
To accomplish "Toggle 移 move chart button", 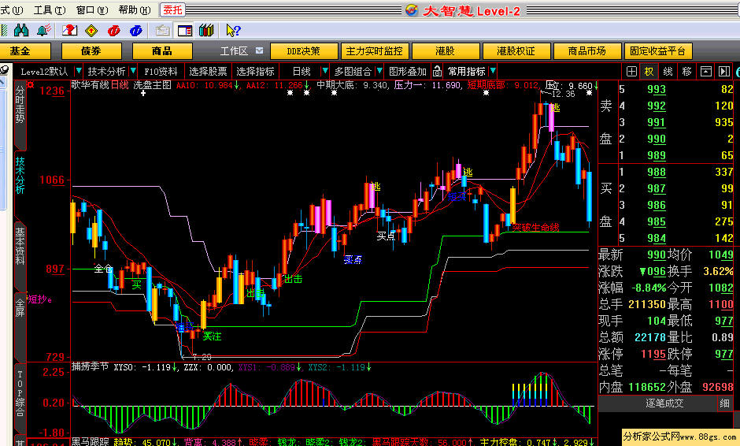I will (686, 72).
